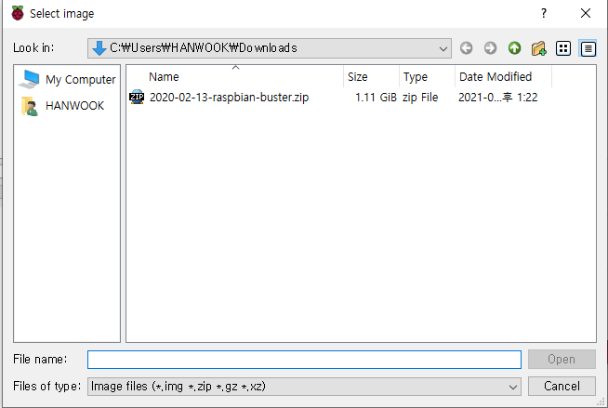The height and width of the screenshot is (408, 608).
Task: Click the Back navigation arrow icon
Action: tap(466, 48)
